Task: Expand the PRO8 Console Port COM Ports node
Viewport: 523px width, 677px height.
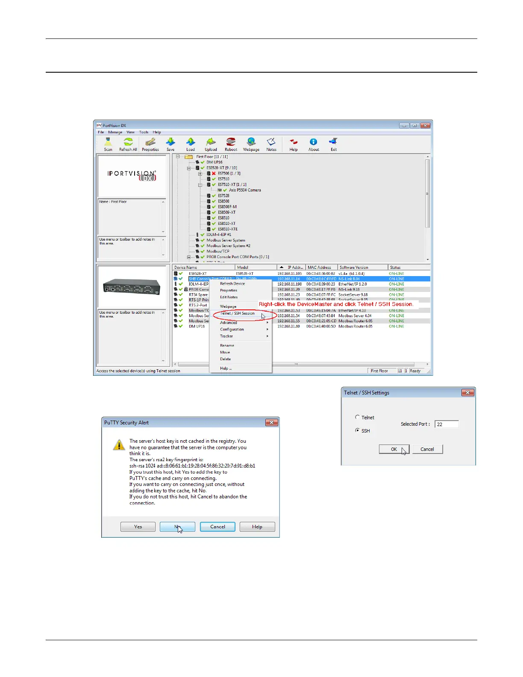Action: tap(189, 257)
